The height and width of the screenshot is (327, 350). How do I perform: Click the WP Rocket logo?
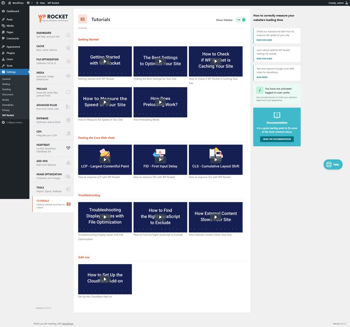click(53, 18)
